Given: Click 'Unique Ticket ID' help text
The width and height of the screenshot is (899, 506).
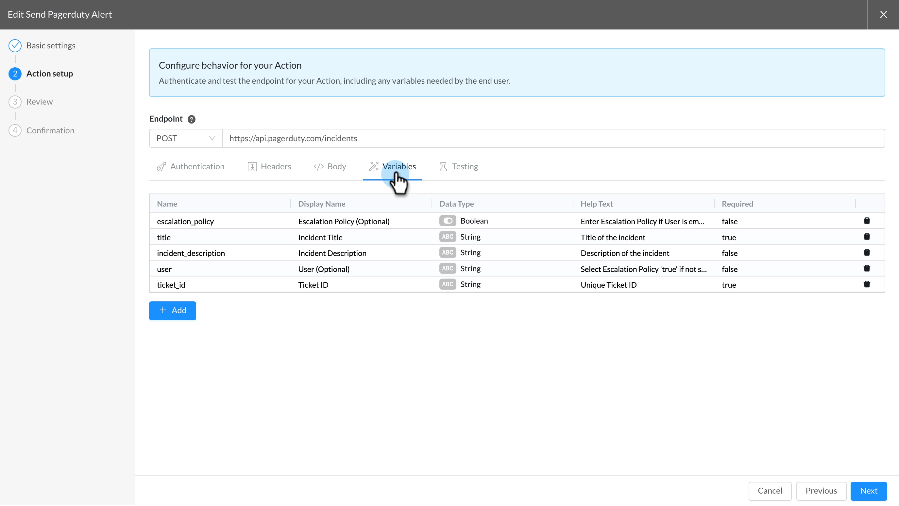Looking at the screenshot, I should click(x=609, y=285).
